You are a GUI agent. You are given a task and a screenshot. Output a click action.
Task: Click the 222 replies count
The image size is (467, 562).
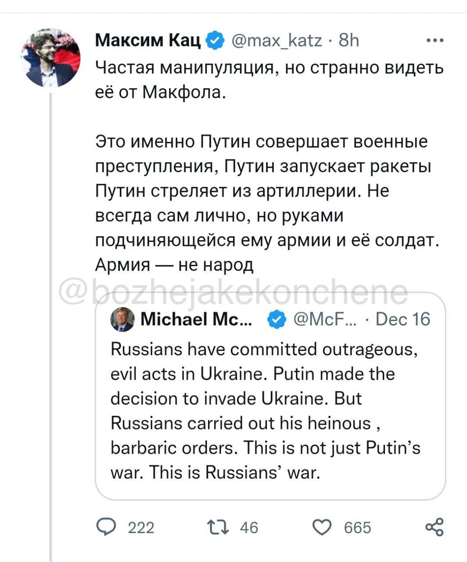pyautogui.click(x=141, y=527)
